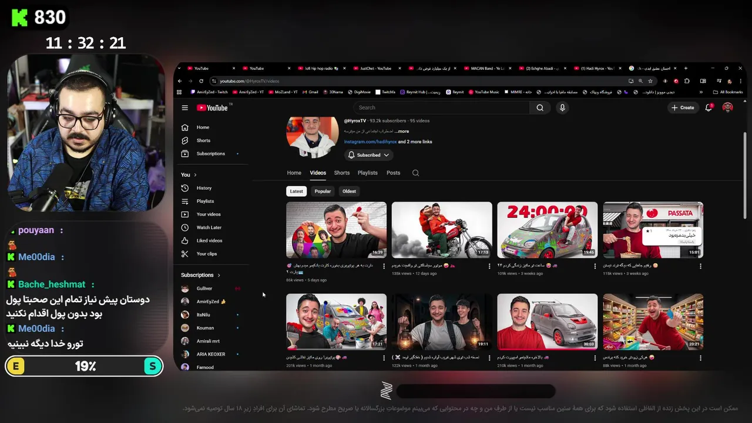
Task: Click the magnifier search button beside the search box
Action: (540, 108)
